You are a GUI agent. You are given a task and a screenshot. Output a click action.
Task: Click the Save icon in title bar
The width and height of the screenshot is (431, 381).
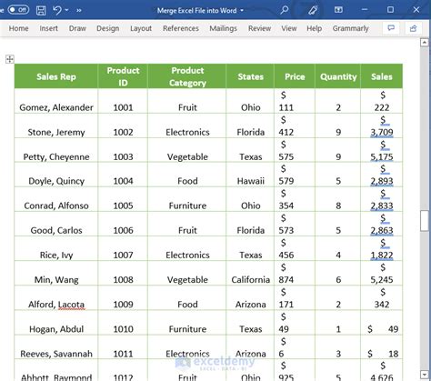point(41,10)
